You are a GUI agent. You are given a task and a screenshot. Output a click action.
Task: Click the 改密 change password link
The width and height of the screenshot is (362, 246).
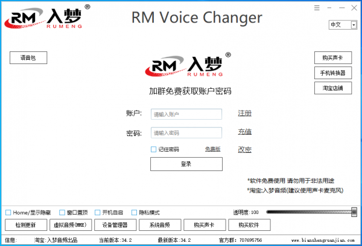point(245,149)
